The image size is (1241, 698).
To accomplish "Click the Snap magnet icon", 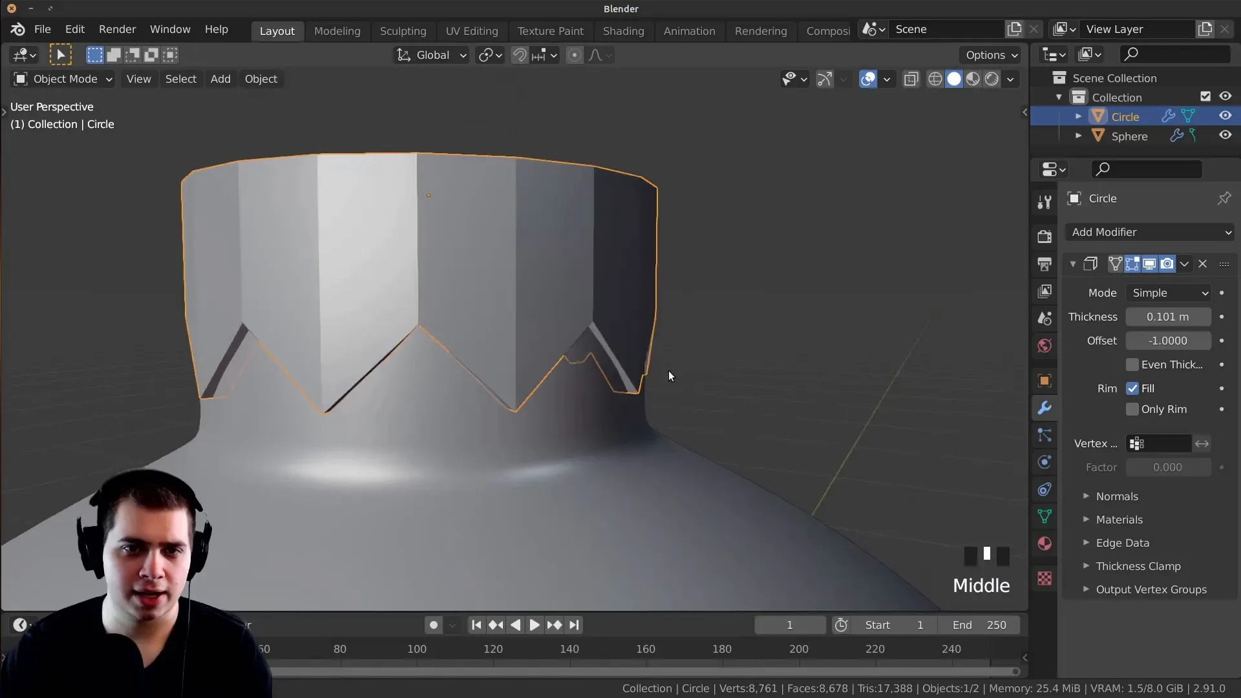I will [520, 55].
